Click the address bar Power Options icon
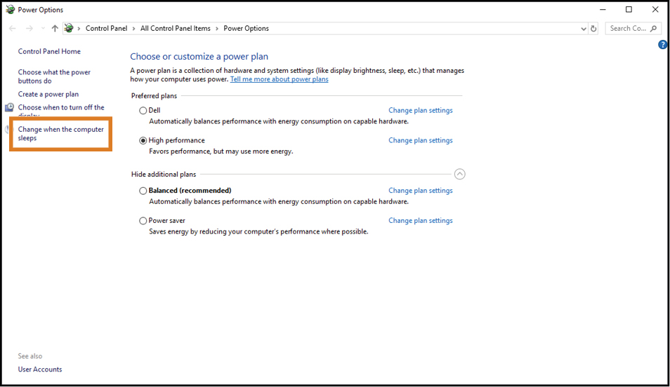The width and height of the screenshot is (670, 387). 69,28
